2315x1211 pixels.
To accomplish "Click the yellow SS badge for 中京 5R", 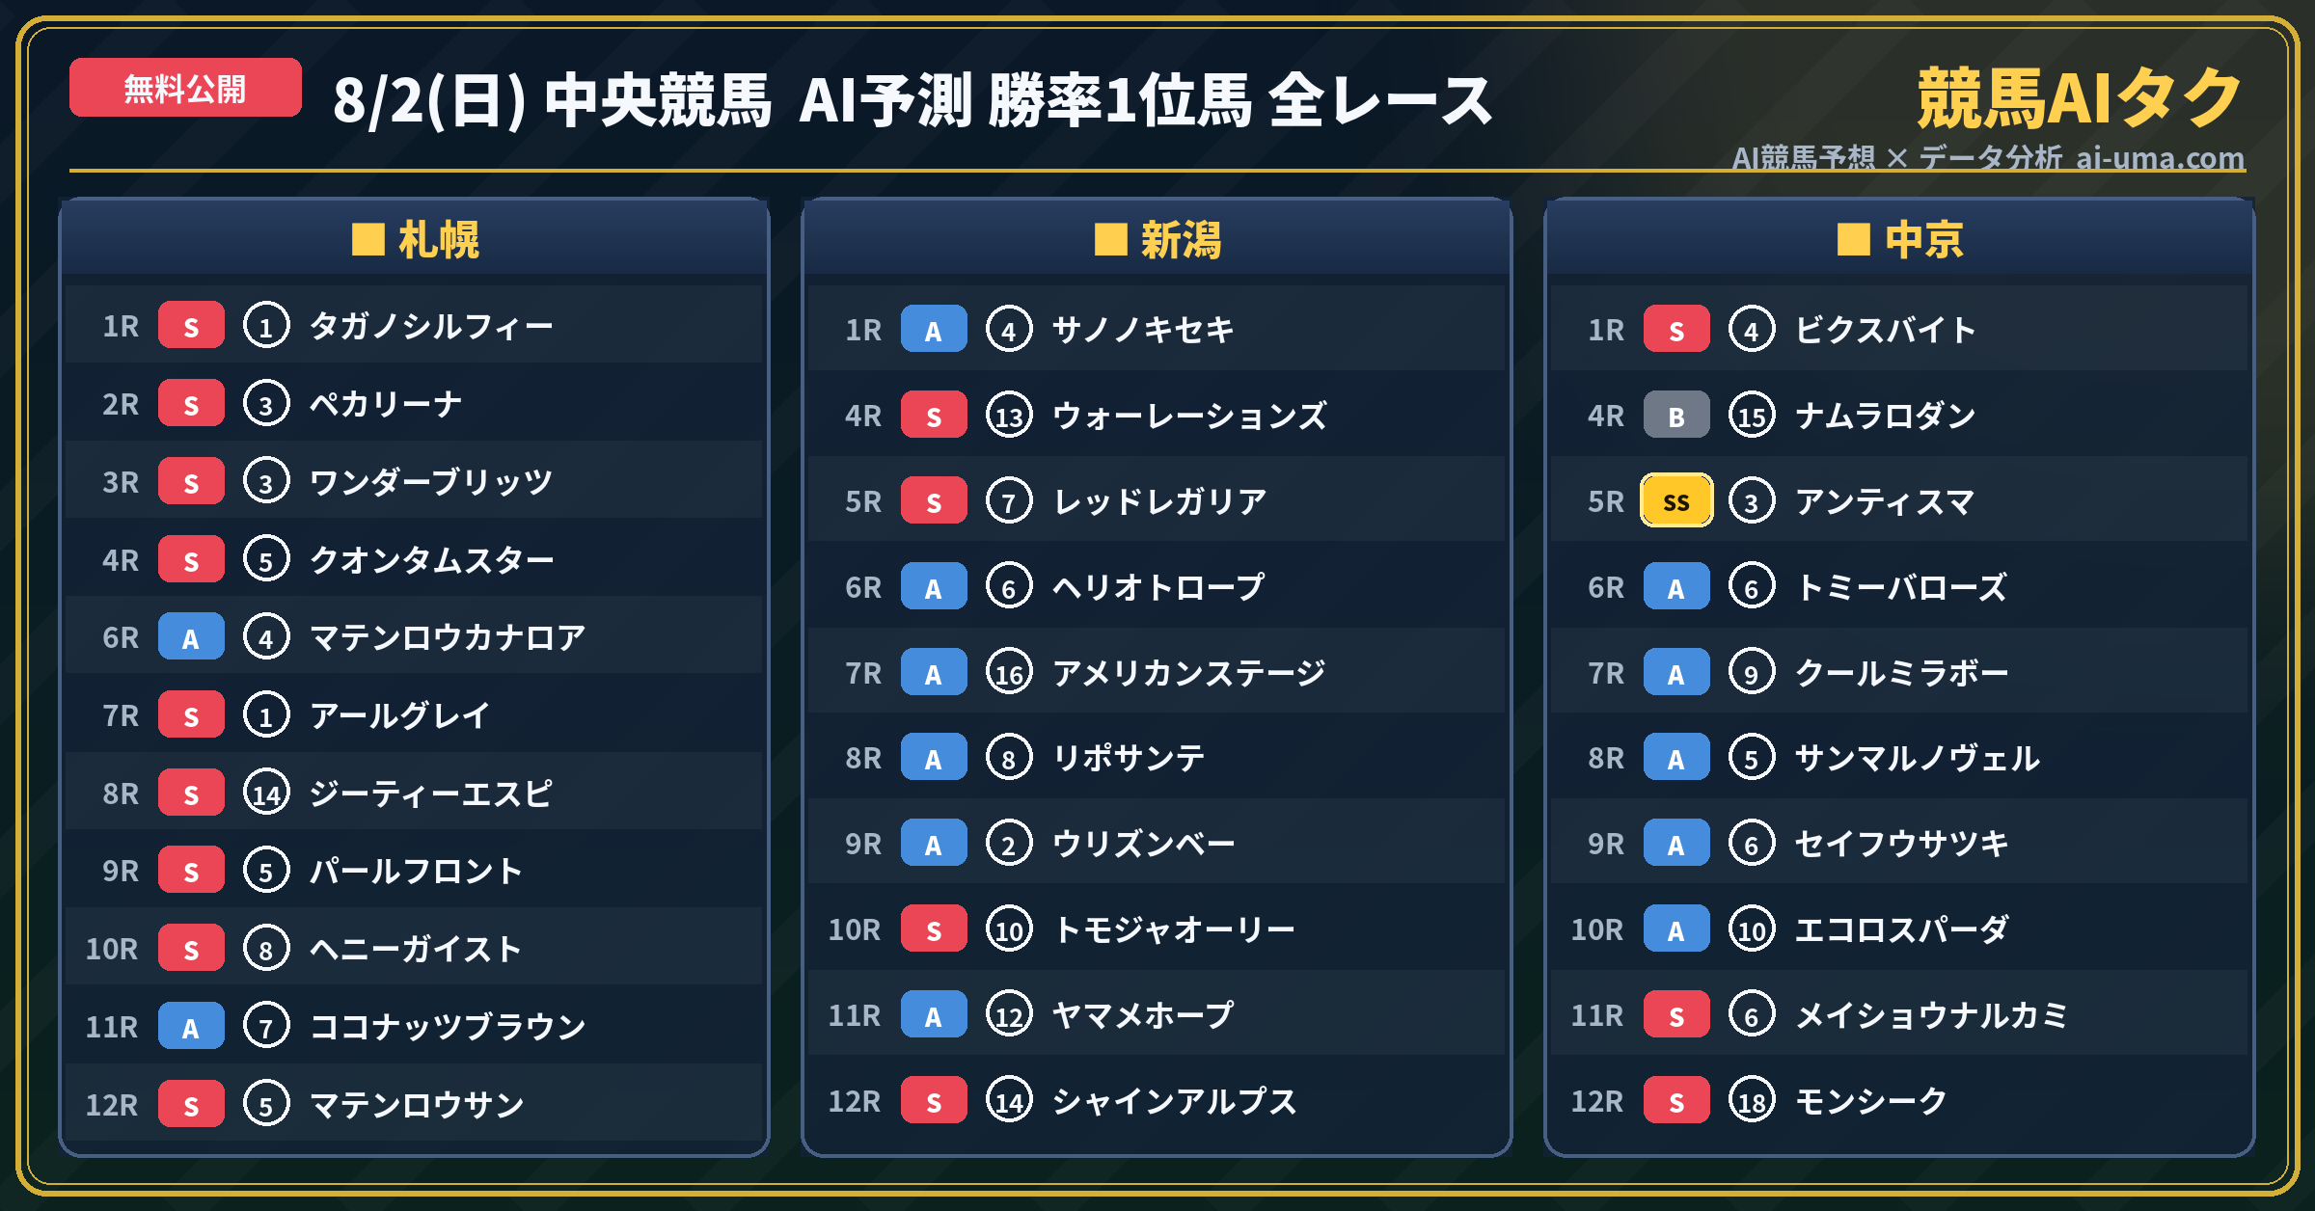I will point(1676,500).
